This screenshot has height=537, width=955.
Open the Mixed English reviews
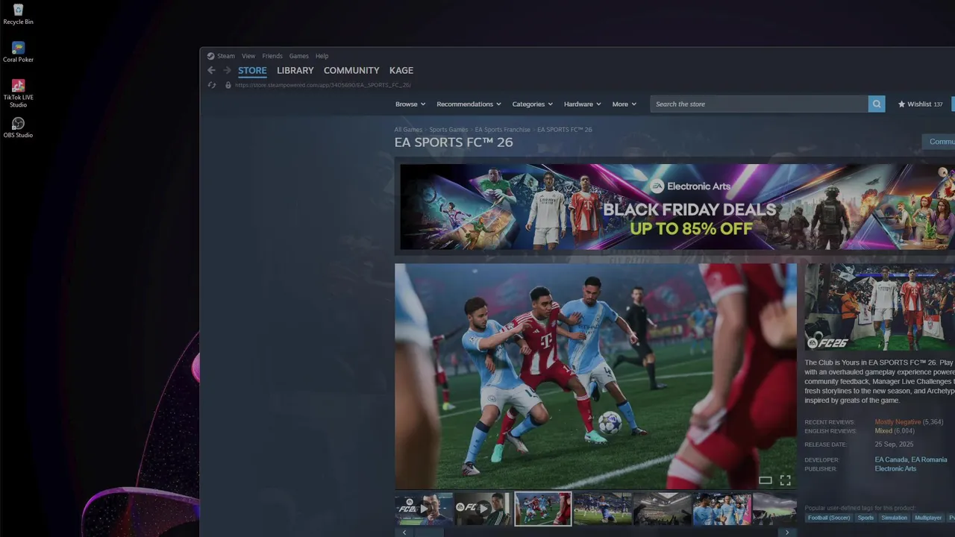[883, 431]
